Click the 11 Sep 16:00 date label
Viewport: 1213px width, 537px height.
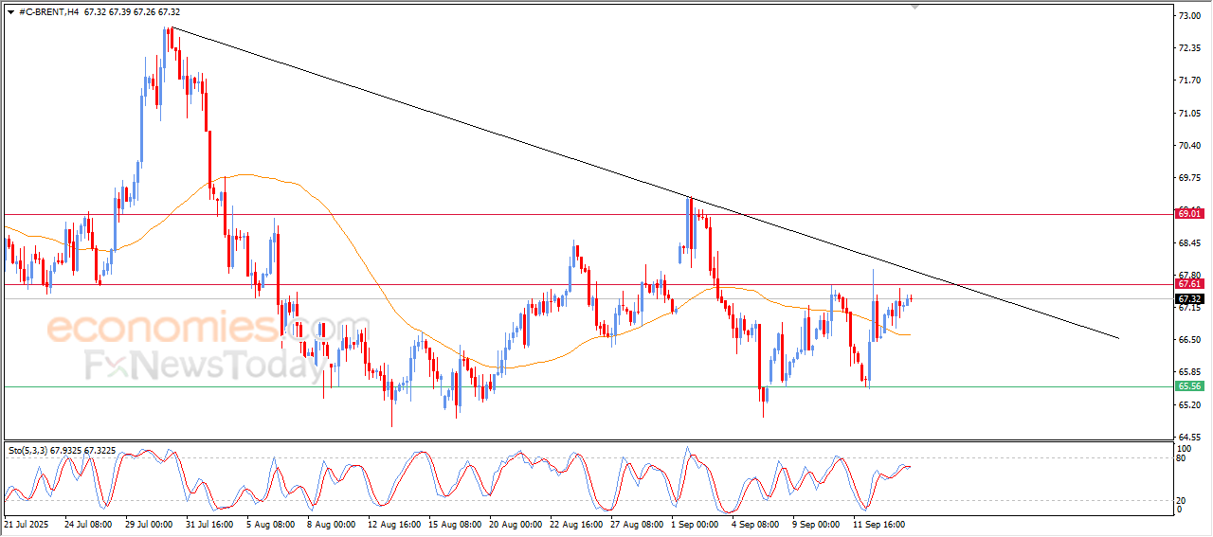[x=879, y=523]
